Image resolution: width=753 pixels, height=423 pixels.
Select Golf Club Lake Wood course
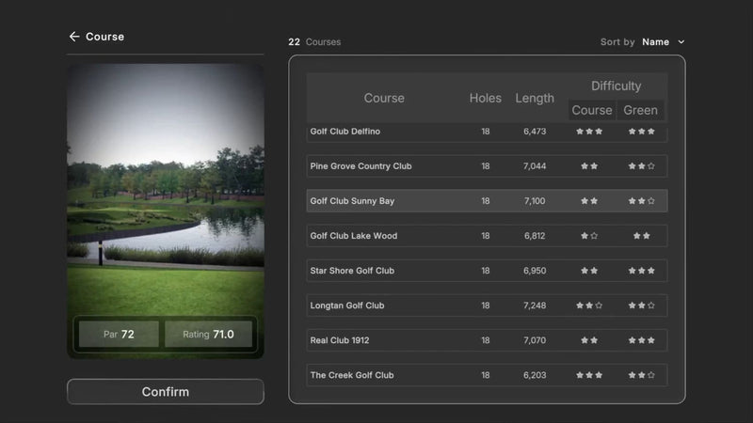tap(486, 236)
